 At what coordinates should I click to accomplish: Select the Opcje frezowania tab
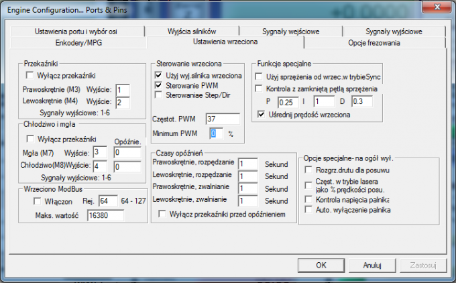(x=374, y=42)
